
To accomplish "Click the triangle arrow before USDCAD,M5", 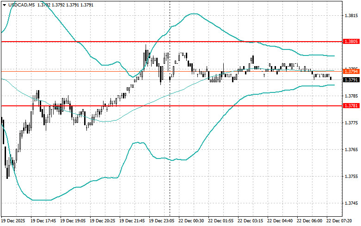I will pos(4,5).
